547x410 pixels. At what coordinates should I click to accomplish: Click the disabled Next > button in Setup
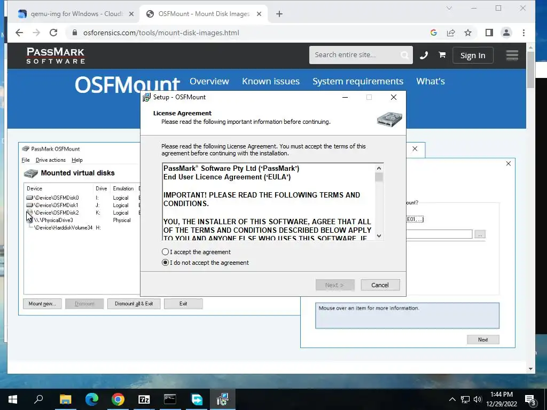point(335,285)
